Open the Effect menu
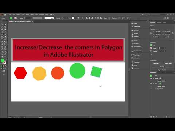Image resolution: width=175 pixels, height=131 pixels. point(32,15)
